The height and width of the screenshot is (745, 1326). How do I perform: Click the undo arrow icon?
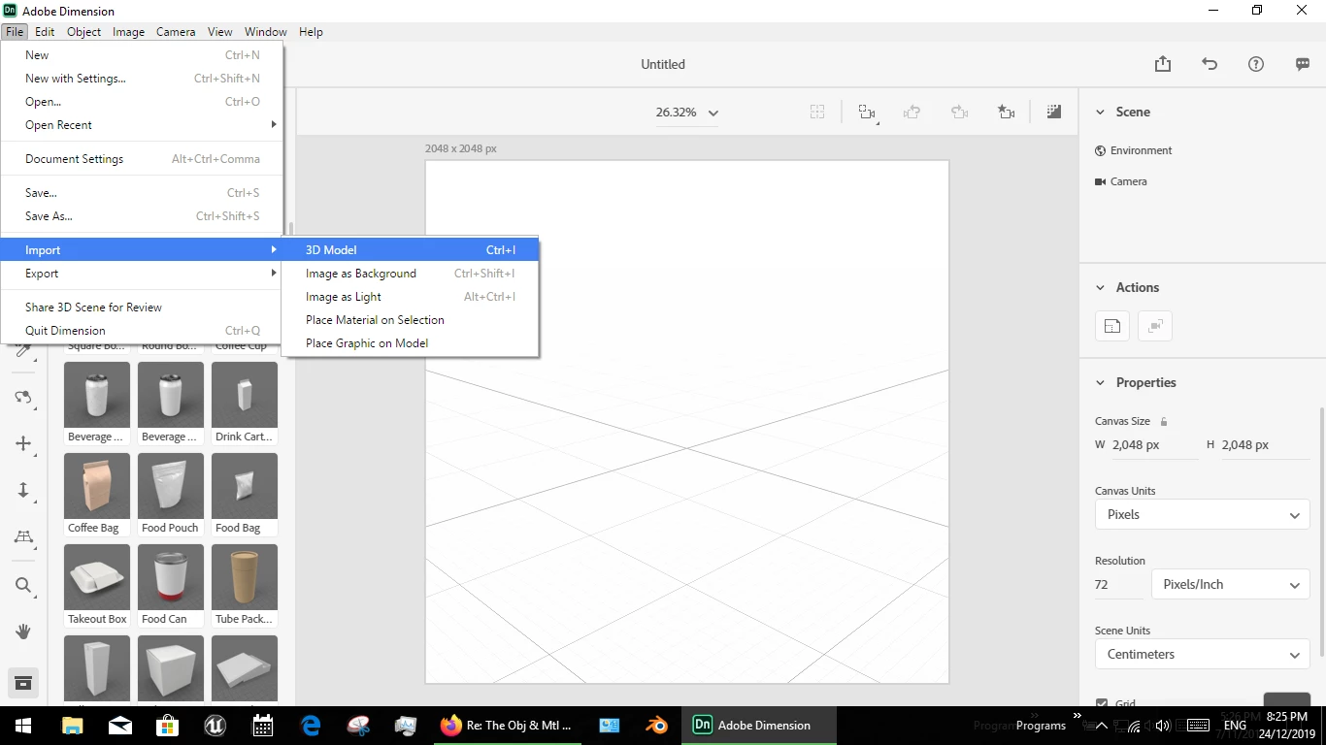coord(1210,64)
